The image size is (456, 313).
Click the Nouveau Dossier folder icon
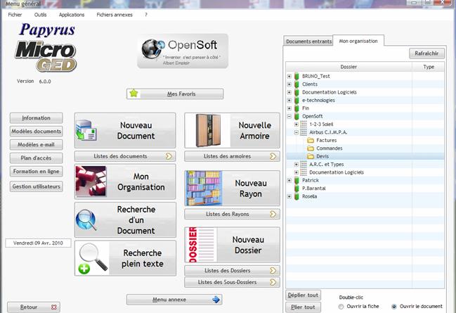pos(200,245)
